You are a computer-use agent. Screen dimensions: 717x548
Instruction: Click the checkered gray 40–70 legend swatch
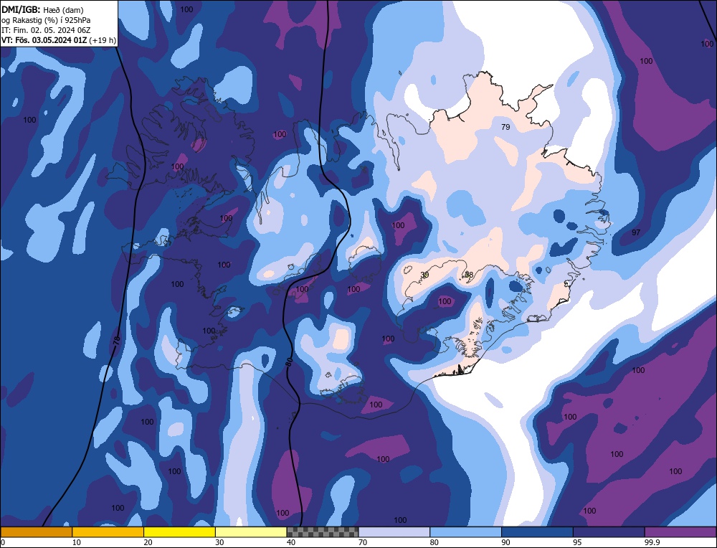point(323,532)
